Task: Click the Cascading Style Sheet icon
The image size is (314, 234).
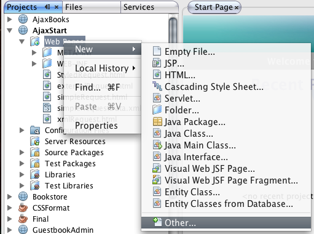Action: [x=157, y=86]
